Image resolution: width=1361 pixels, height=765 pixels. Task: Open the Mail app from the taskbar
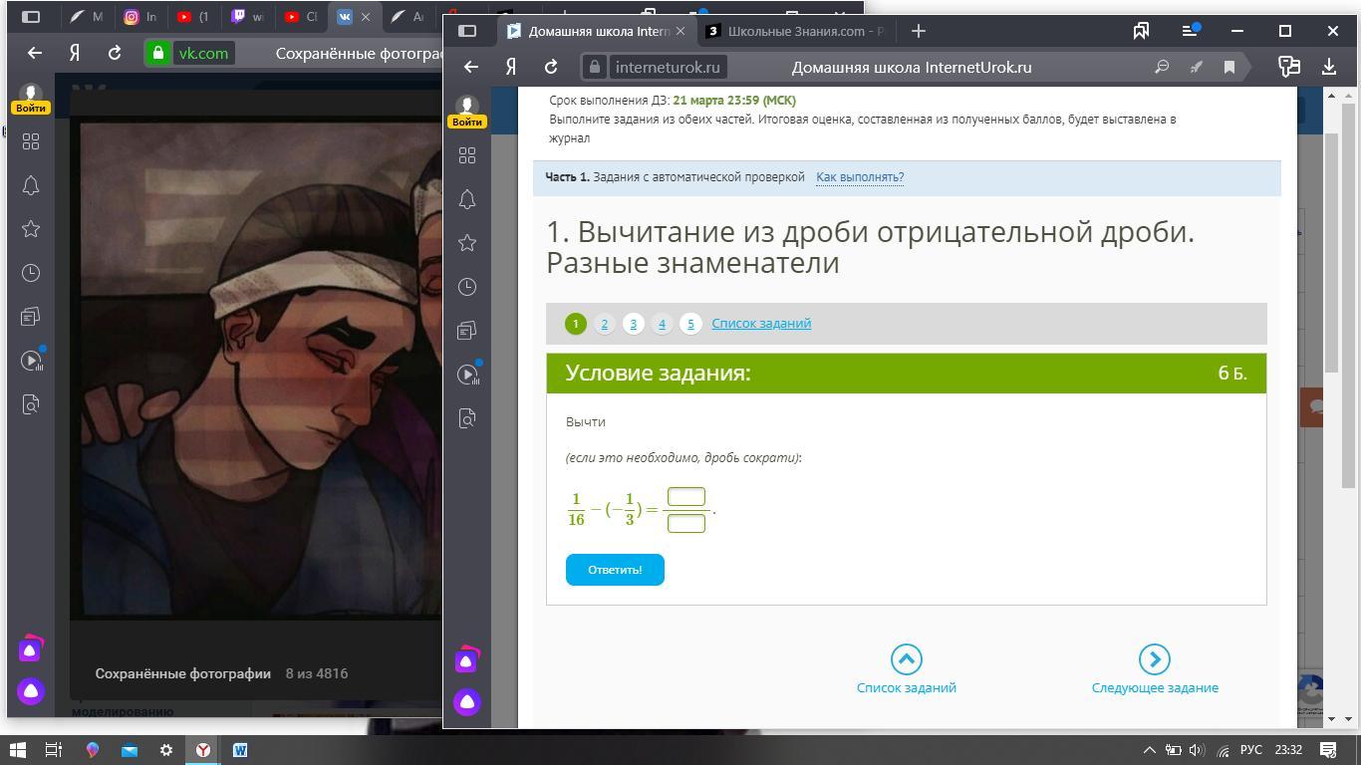(129, 750)
